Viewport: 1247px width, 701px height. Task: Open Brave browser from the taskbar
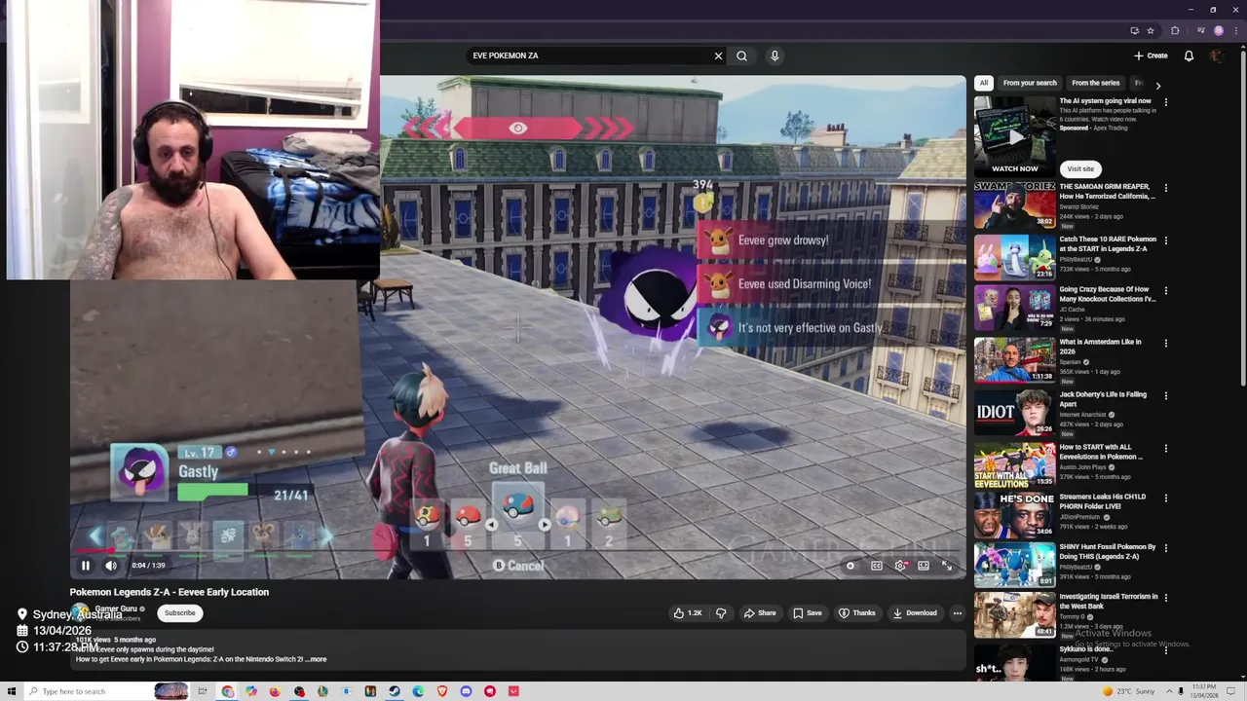[442, 691]
